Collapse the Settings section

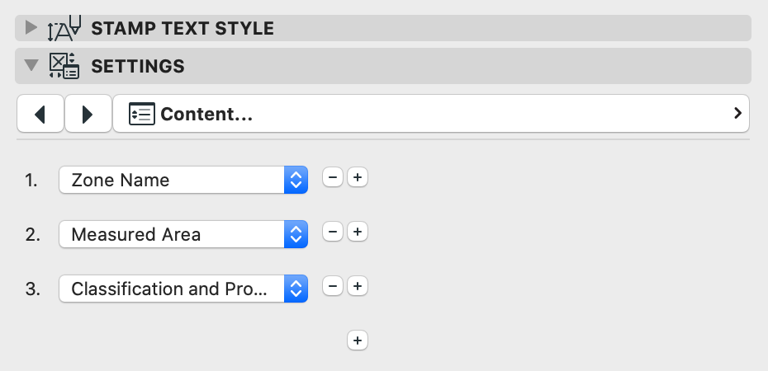click(31, 66)
